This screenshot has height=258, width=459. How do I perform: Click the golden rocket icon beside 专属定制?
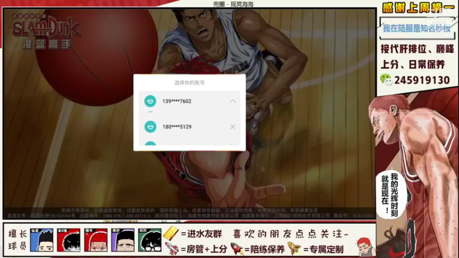[x=294, y=249]
